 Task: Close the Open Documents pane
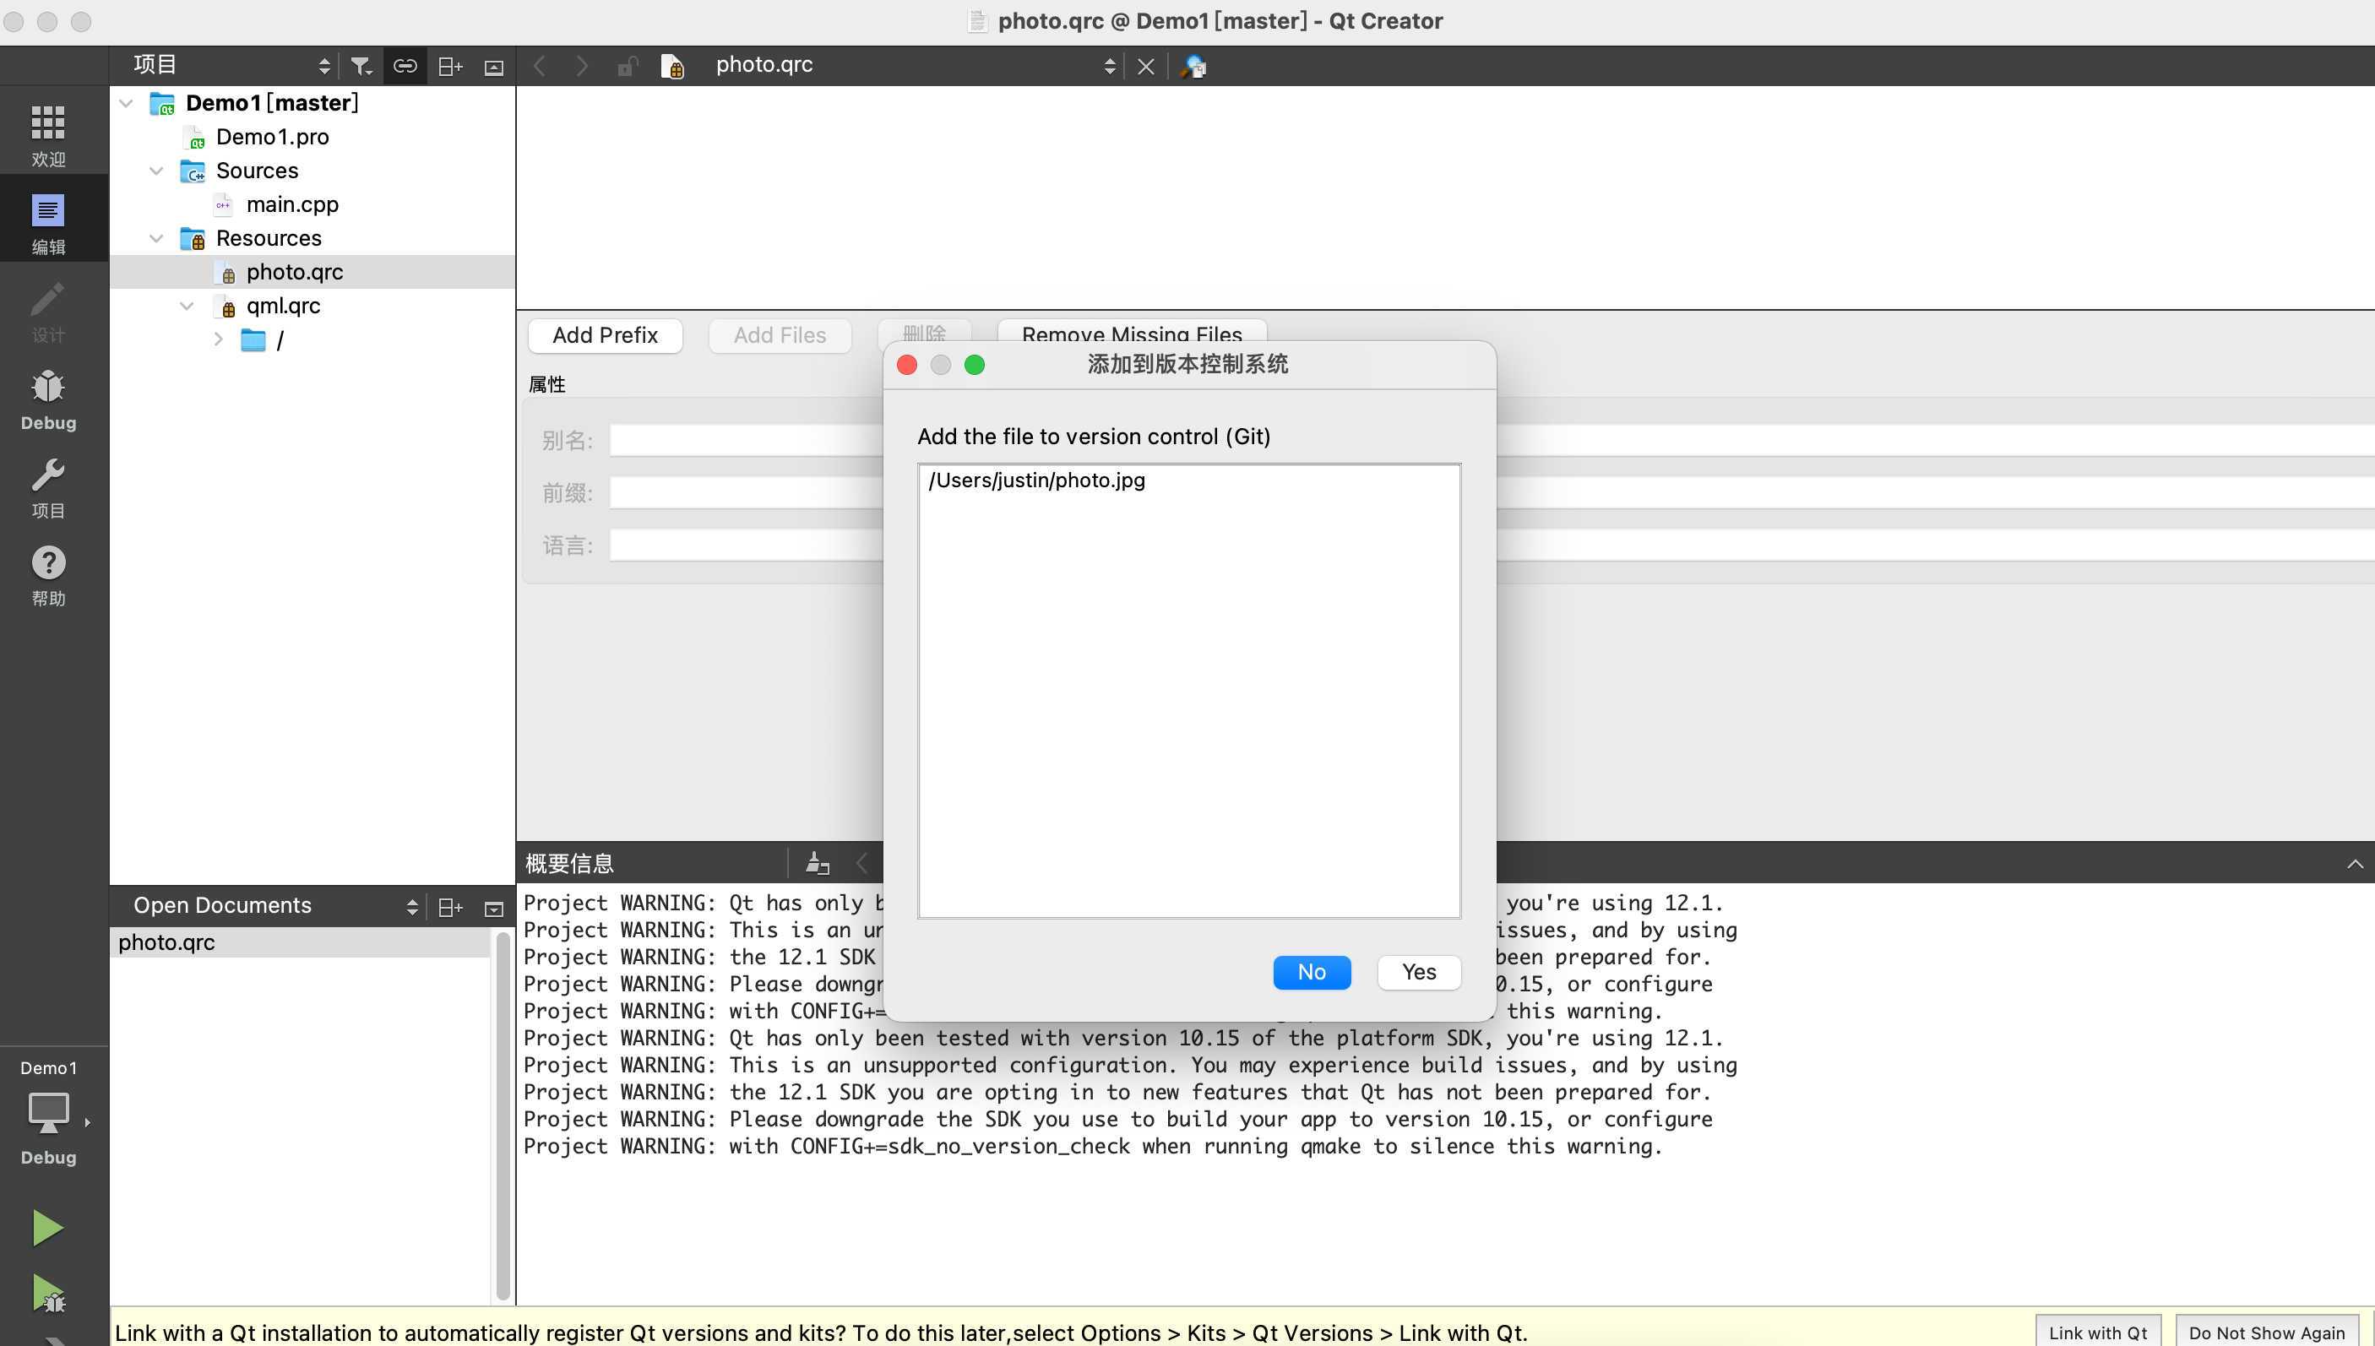pyautogui.click(x=494, y=908)
